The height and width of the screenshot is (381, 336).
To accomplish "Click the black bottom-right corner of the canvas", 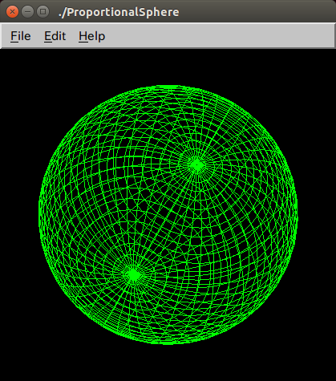I will tap(325, 371).
